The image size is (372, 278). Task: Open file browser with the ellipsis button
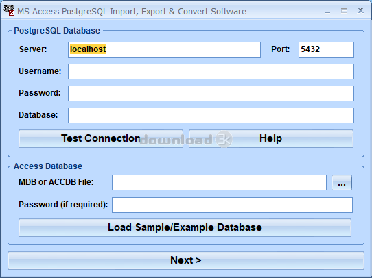pyautogui.click(x=342, y=182)
